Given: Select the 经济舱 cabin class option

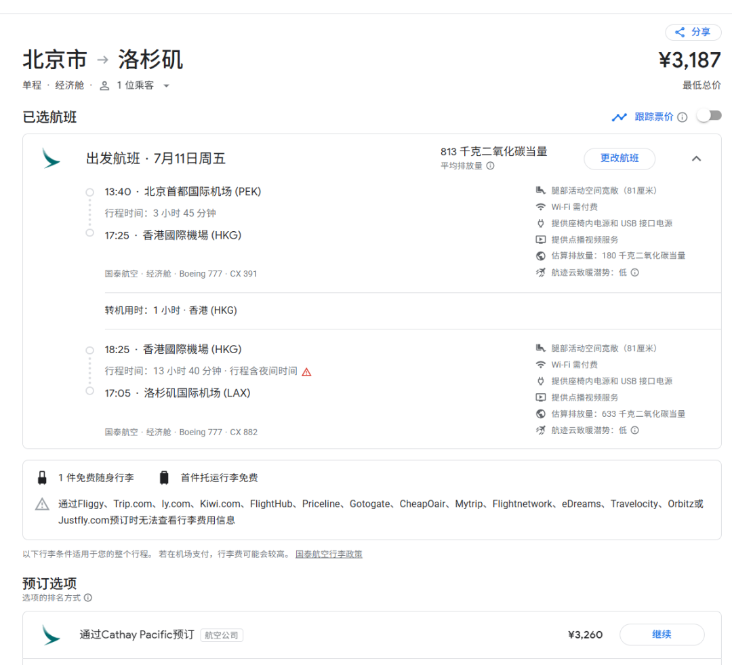Looking at the screenshot, I should 70,85.
